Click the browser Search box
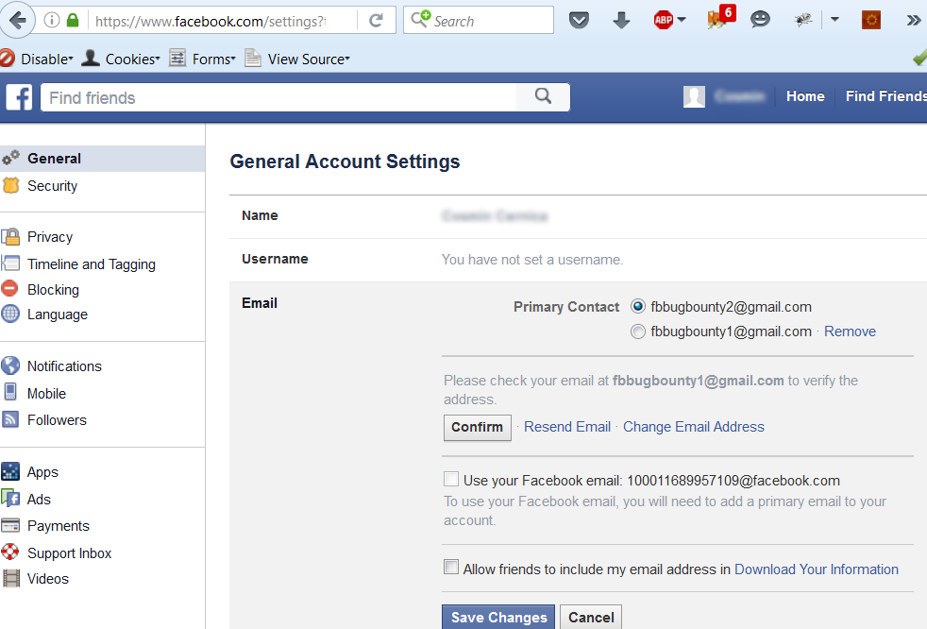Screen dimensions: 927x629 479,21
